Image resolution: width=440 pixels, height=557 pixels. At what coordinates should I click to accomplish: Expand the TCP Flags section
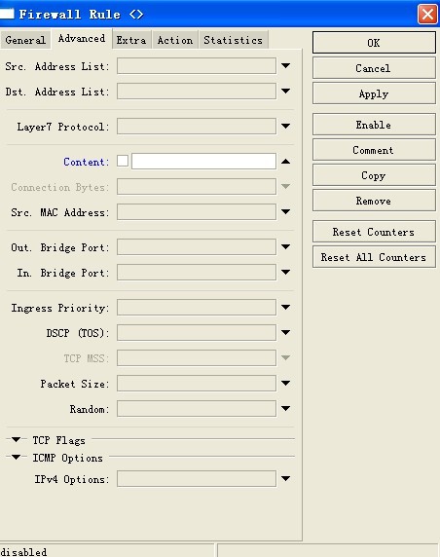pyautogui.click(x=16, y=440)
